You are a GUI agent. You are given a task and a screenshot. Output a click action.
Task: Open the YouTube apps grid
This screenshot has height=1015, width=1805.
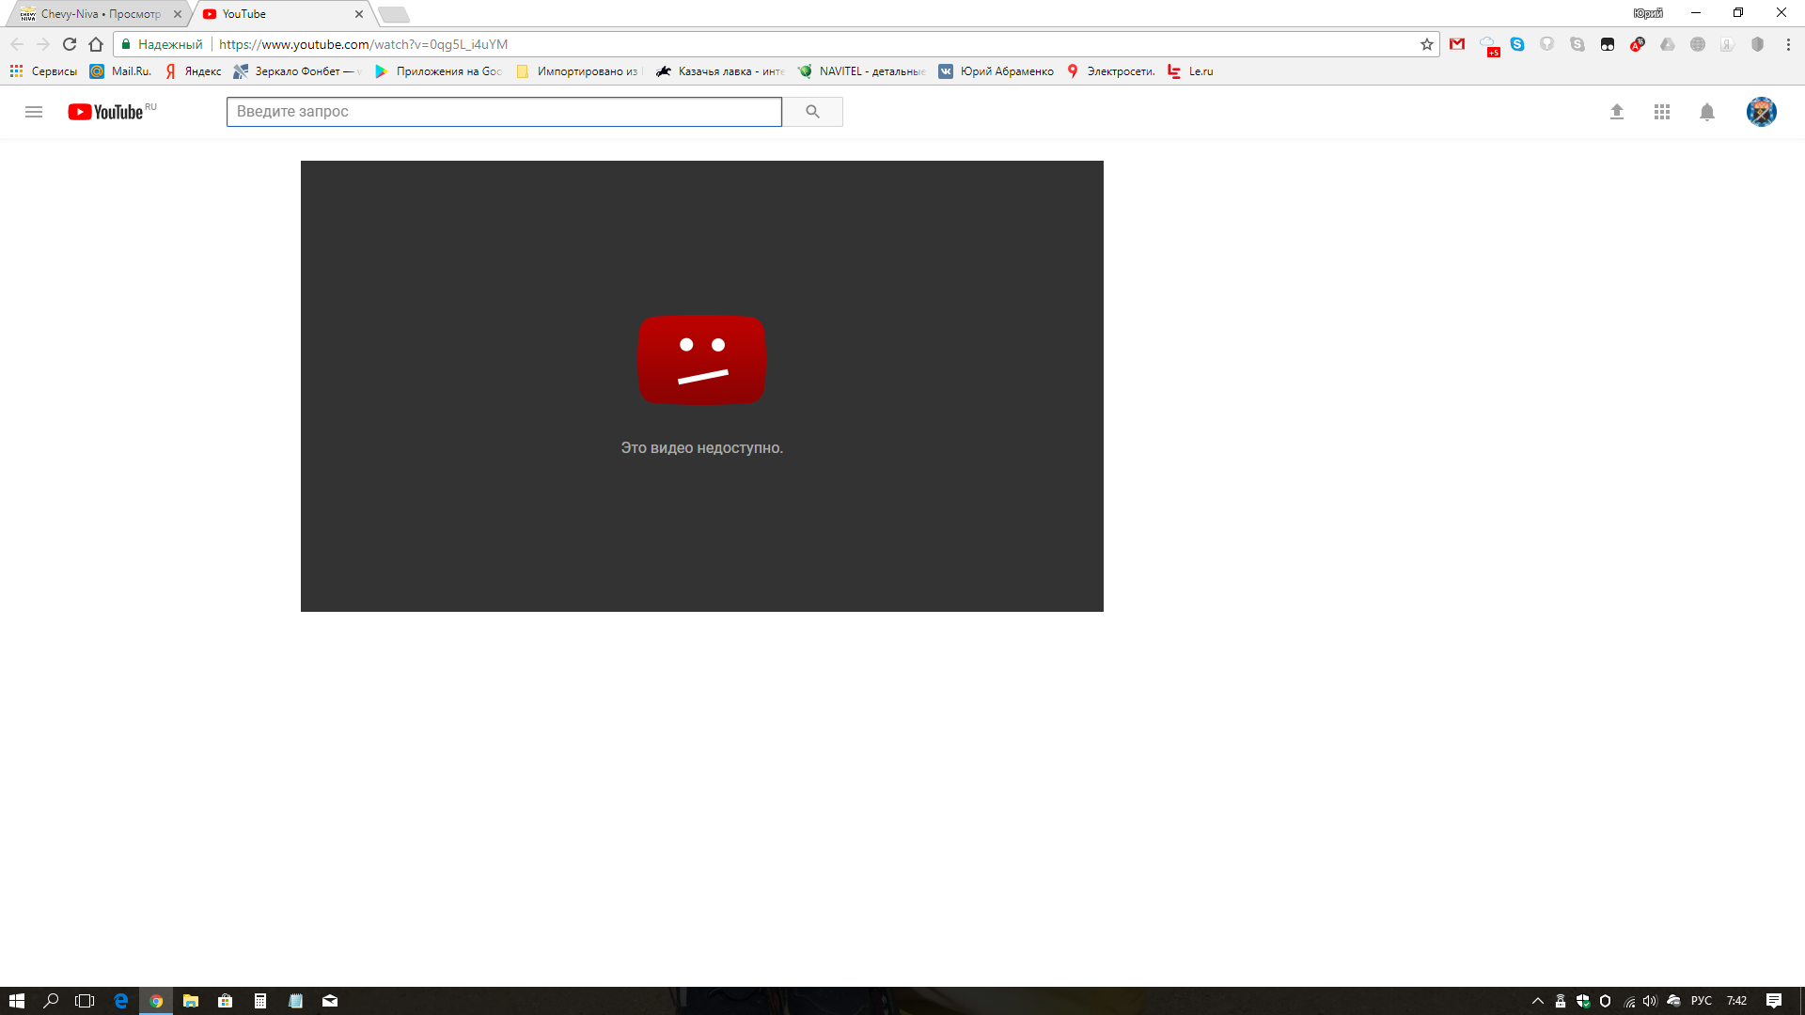click(1662, 112)
